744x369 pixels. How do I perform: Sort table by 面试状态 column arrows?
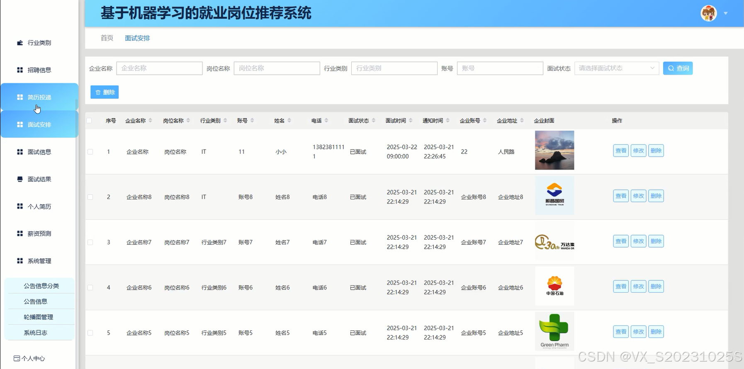pyautogui.click(x=374, y=121)
